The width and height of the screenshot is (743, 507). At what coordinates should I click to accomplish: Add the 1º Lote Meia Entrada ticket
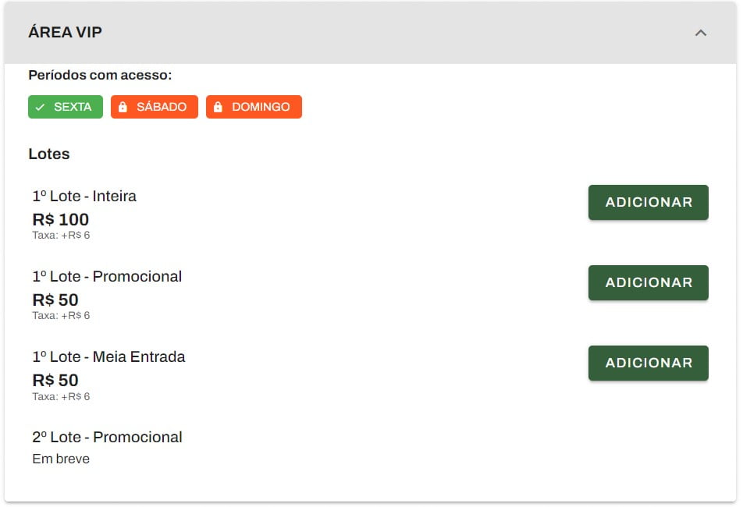click(x=649, y=363)
